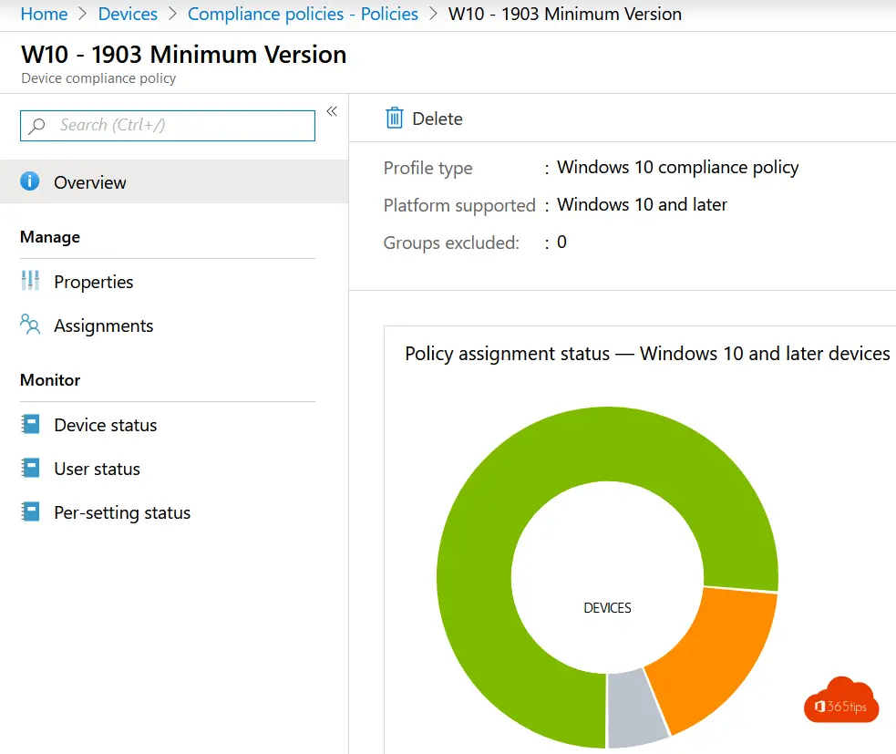
Task: Click the Assignments people icon
Action: click(30, 325)
